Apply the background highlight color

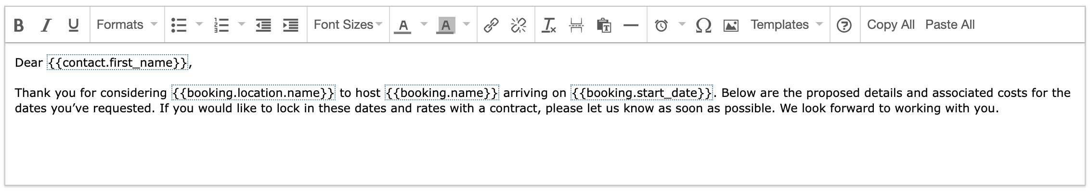tap(445, 25)
